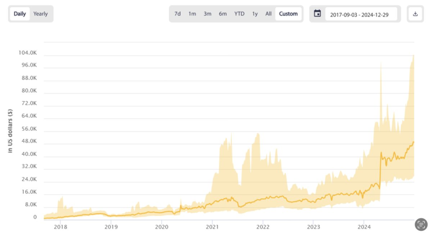Switch to Yearly view
Image resolution: width=432 pixels, height=234 pixels.
pos(40,14)
